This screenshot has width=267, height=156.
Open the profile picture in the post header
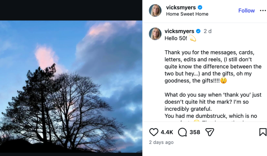point(155,10)
